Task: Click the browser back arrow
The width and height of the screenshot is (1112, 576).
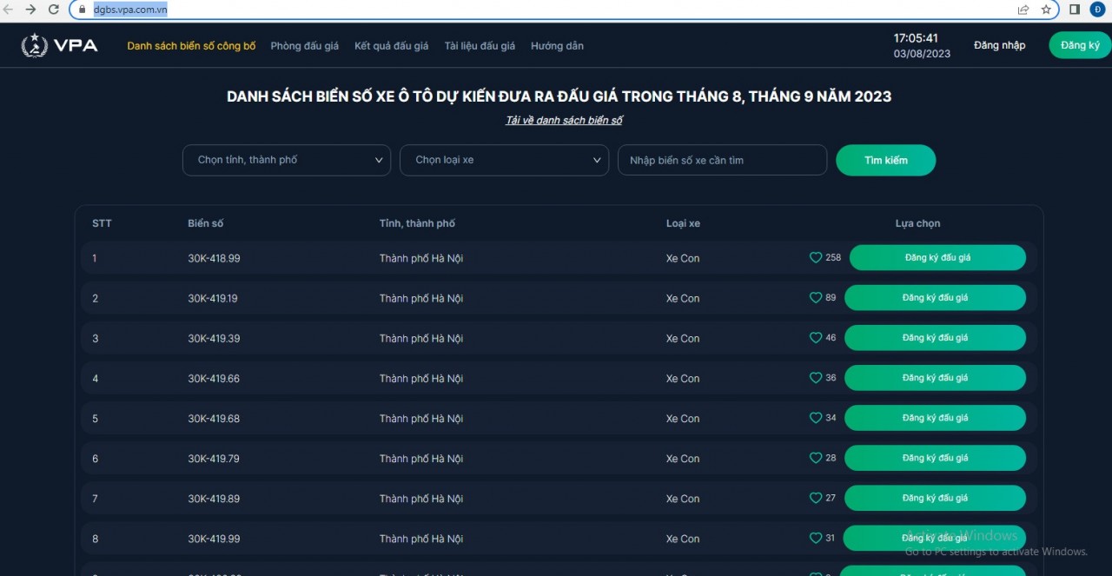Action: point(10,10)
